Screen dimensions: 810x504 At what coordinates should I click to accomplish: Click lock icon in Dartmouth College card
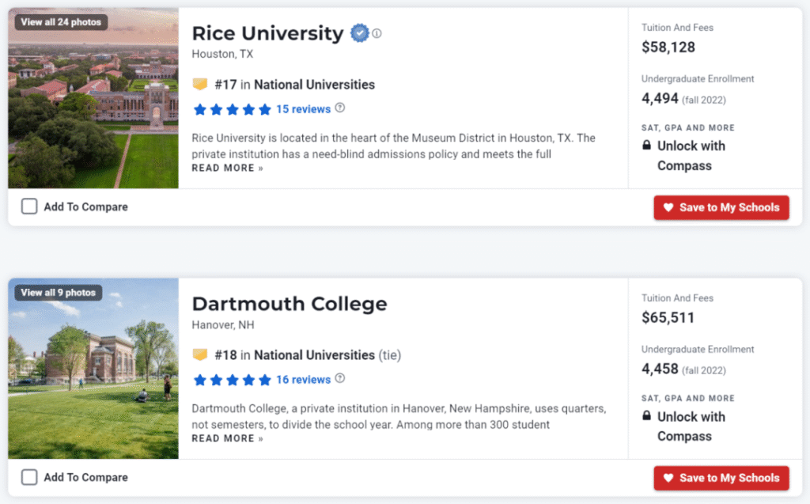coord(647,416)
